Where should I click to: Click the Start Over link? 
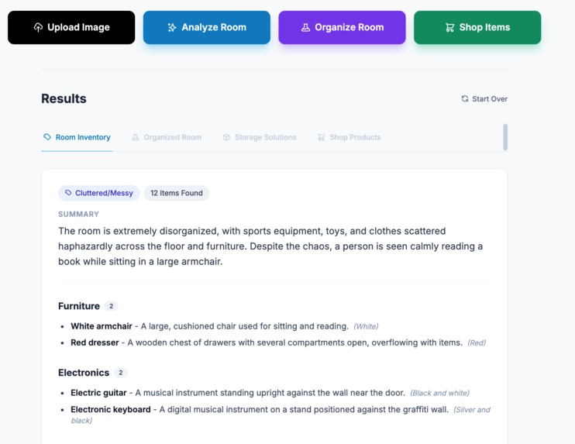pyautogui.click(x=484, y=98)
